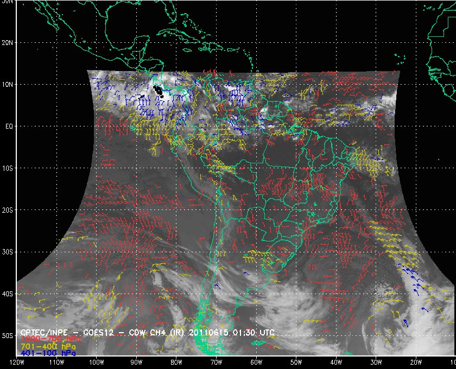Click the 'EQ' equator label

click(x=9, y=126)
